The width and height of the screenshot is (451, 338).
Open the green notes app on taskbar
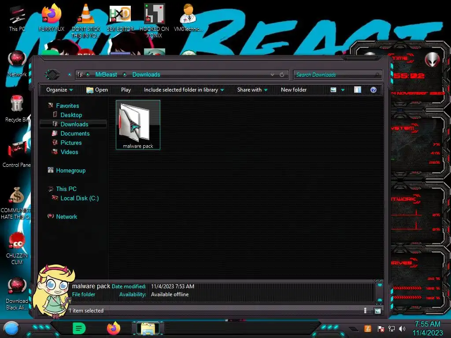click(x=79, y=328)
